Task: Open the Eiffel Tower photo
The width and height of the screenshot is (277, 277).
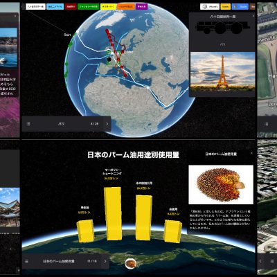Action: point(222,71)
